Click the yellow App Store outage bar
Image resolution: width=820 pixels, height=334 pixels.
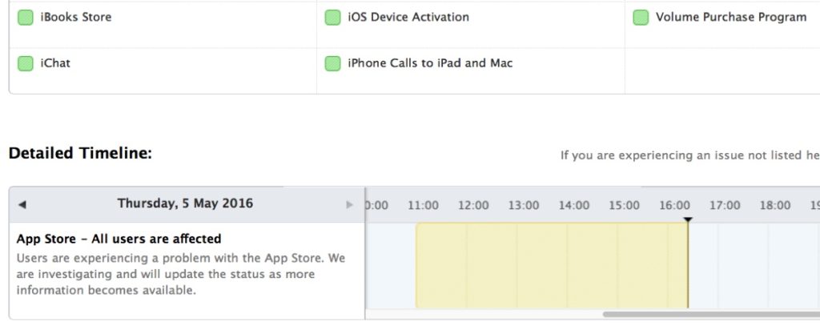551,266
